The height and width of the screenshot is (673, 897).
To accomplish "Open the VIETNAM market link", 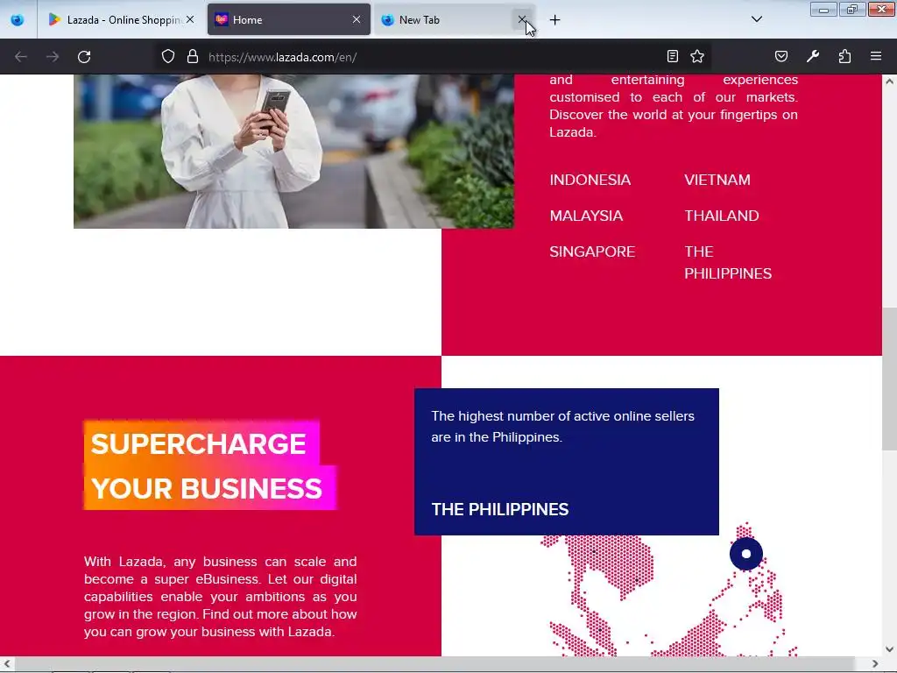I will pos(717,180).
